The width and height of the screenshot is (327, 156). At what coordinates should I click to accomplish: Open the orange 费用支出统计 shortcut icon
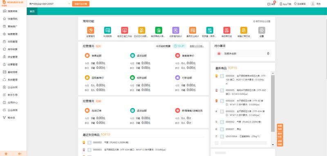pos(193,30)
